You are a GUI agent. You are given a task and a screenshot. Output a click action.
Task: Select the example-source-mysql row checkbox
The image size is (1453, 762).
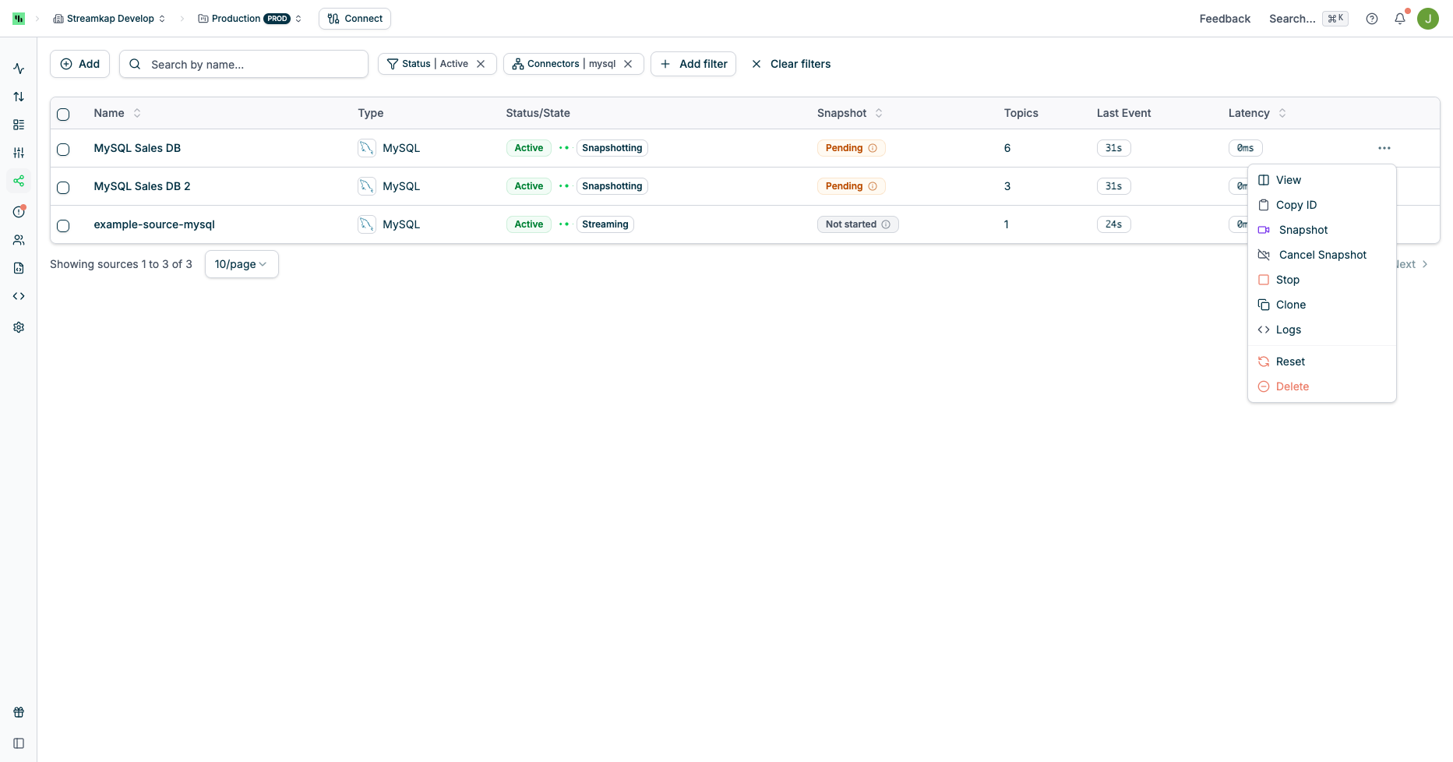[x=63, y=226]
